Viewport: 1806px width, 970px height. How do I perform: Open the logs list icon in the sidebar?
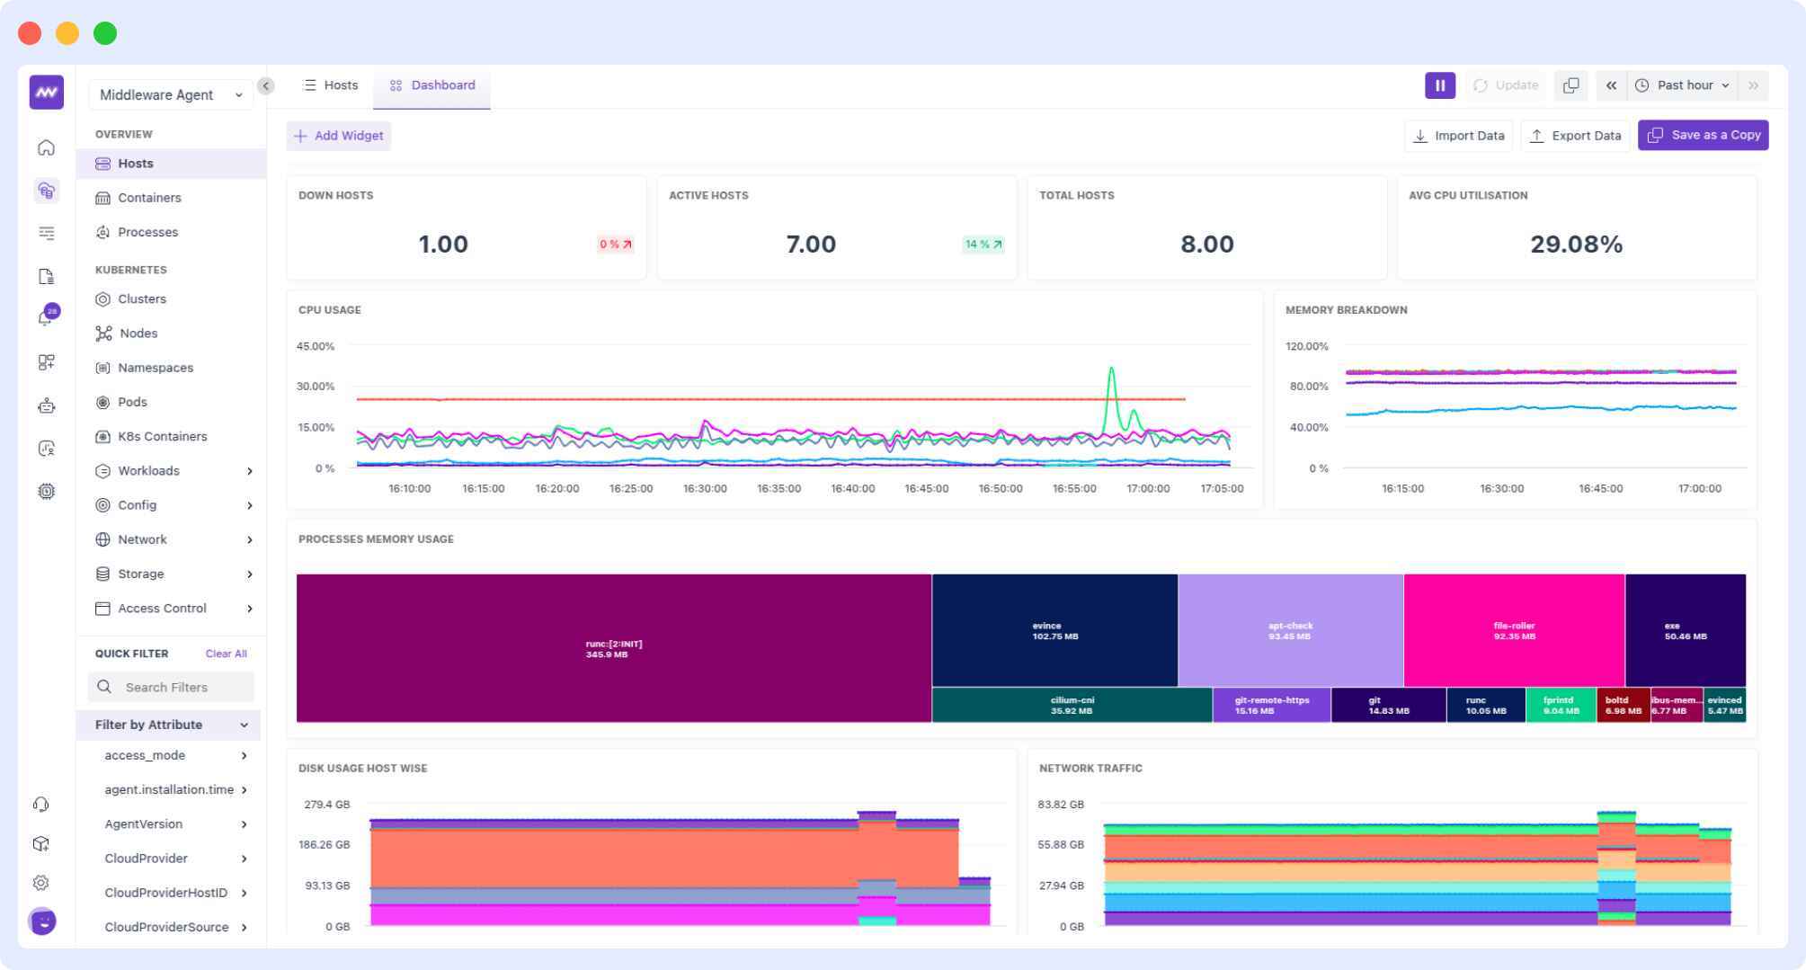46,233
